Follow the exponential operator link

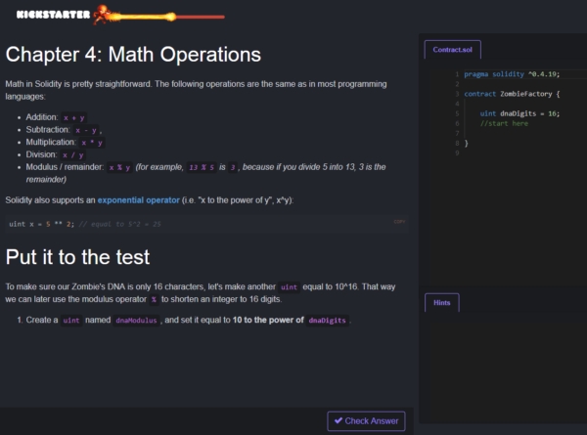pyautogui.click(x=138, y=200)
